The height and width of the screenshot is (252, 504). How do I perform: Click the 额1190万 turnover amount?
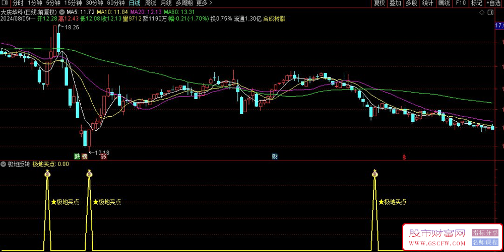click(155, 19)
